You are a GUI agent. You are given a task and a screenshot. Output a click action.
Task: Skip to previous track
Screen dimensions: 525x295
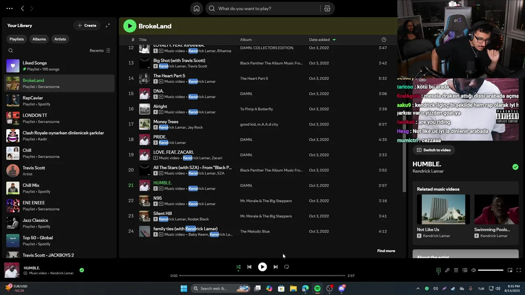click(x=249, y=267)
